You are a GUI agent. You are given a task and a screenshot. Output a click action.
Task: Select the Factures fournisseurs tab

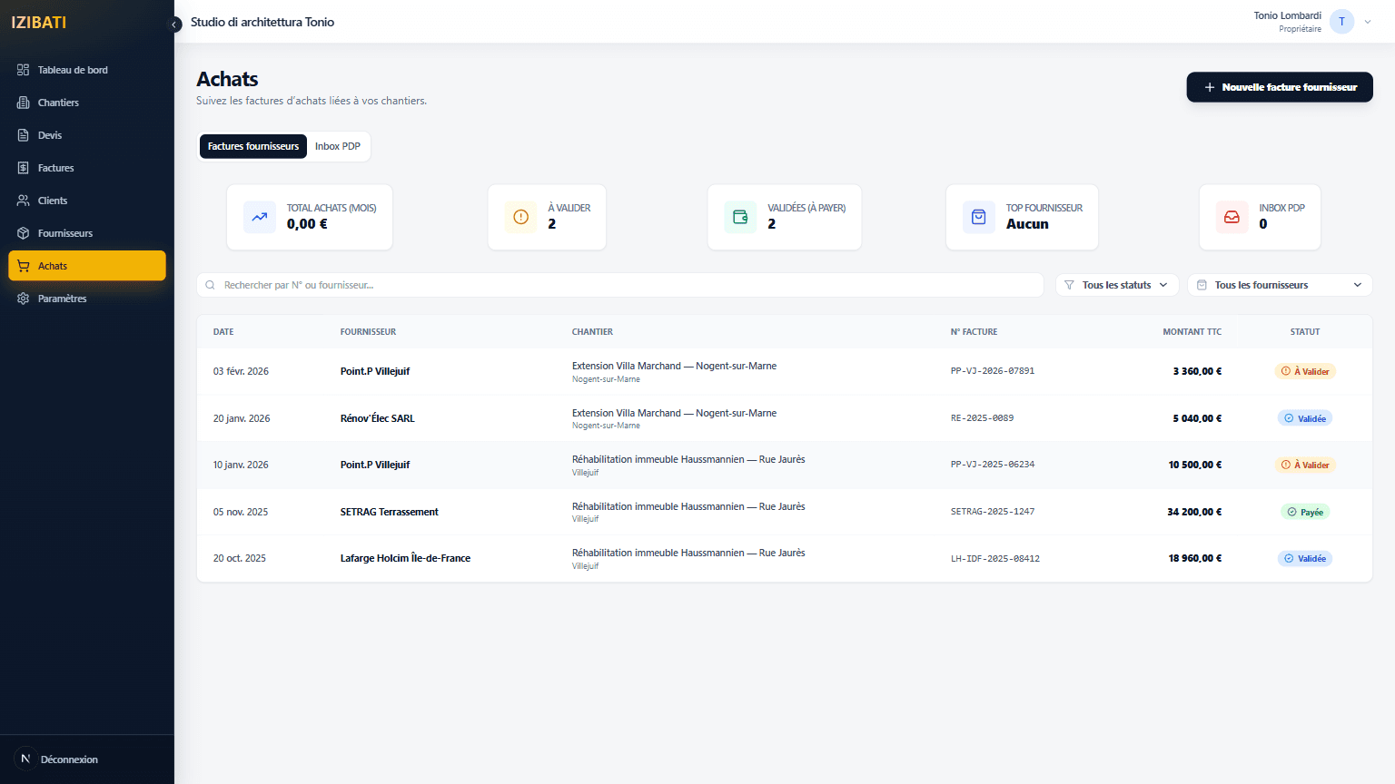(253, 146)
